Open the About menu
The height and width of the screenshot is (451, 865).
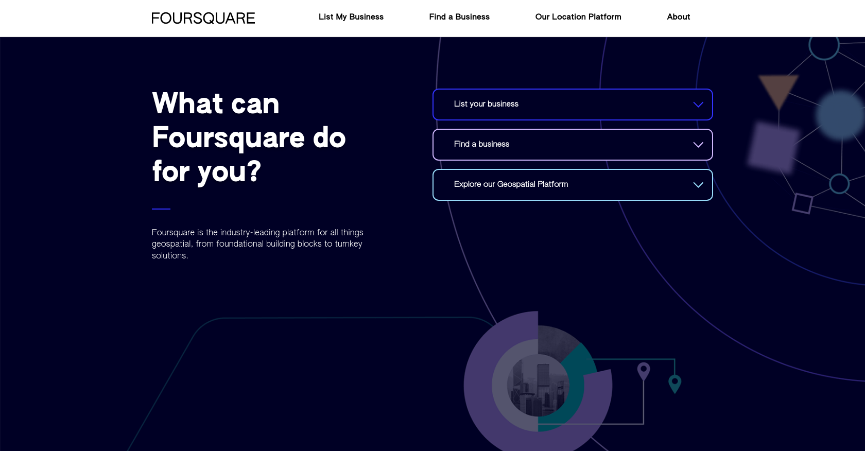(679, 17)
